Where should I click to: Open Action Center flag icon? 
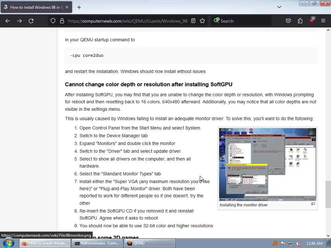coord(283,243)
